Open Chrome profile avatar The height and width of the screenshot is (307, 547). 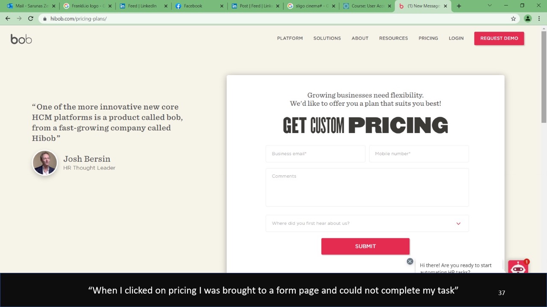[528, 19]
